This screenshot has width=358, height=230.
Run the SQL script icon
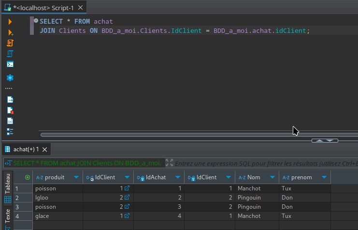pyautogui.click(x=10, y=43)
